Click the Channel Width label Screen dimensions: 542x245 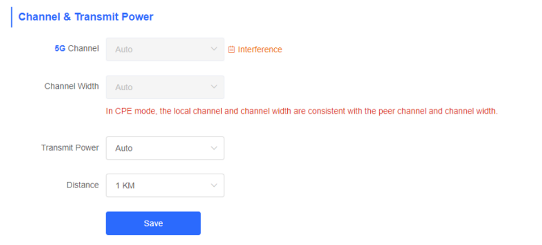click(71, 86)
